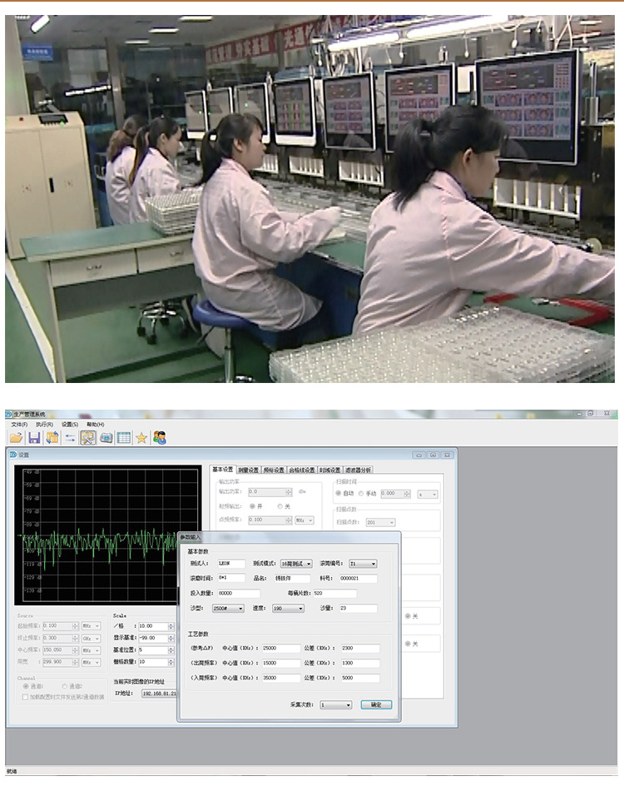Open the 帮助(H) menu
The width and height of the screenshot is (624, 791).
(95, 424)
